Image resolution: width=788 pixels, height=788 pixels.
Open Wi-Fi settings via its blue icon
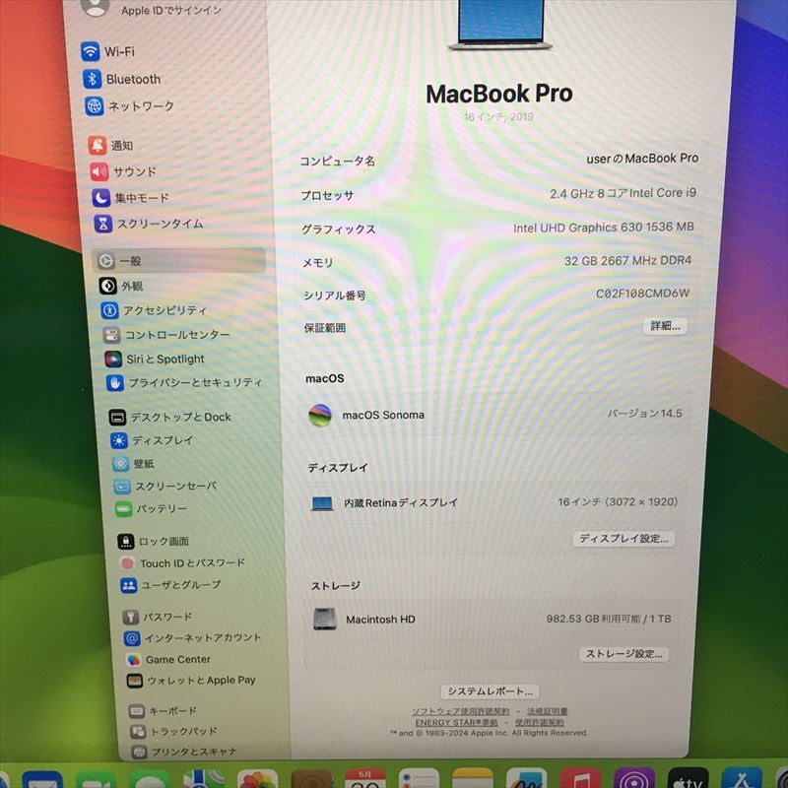click(x=90, y=51)
